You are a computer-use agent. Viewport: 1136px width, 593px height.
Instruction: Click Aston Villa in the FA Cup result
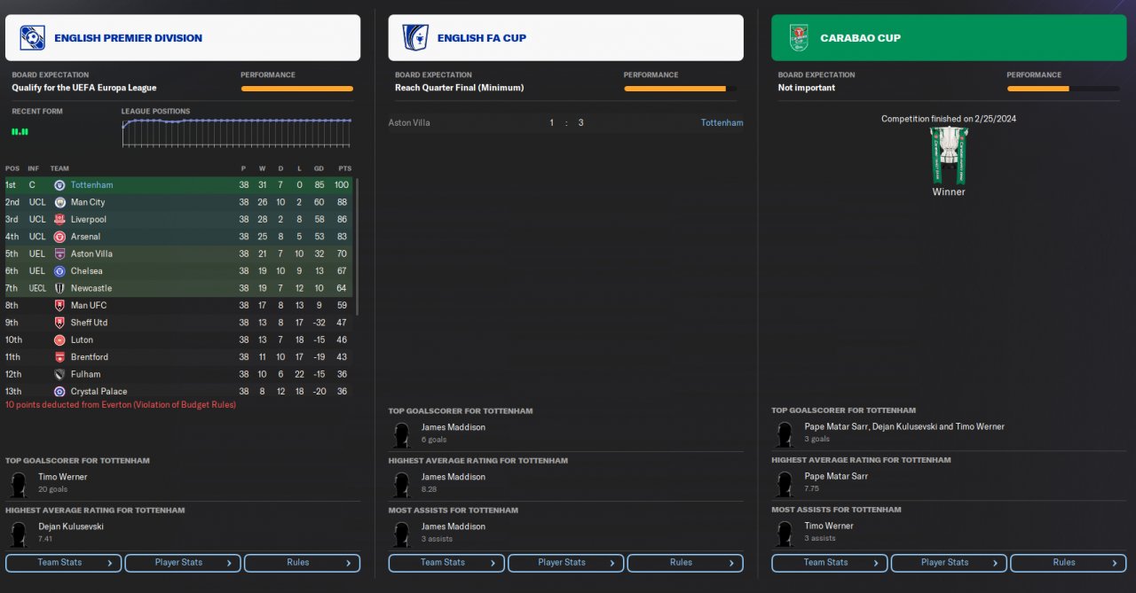(409, 122)
